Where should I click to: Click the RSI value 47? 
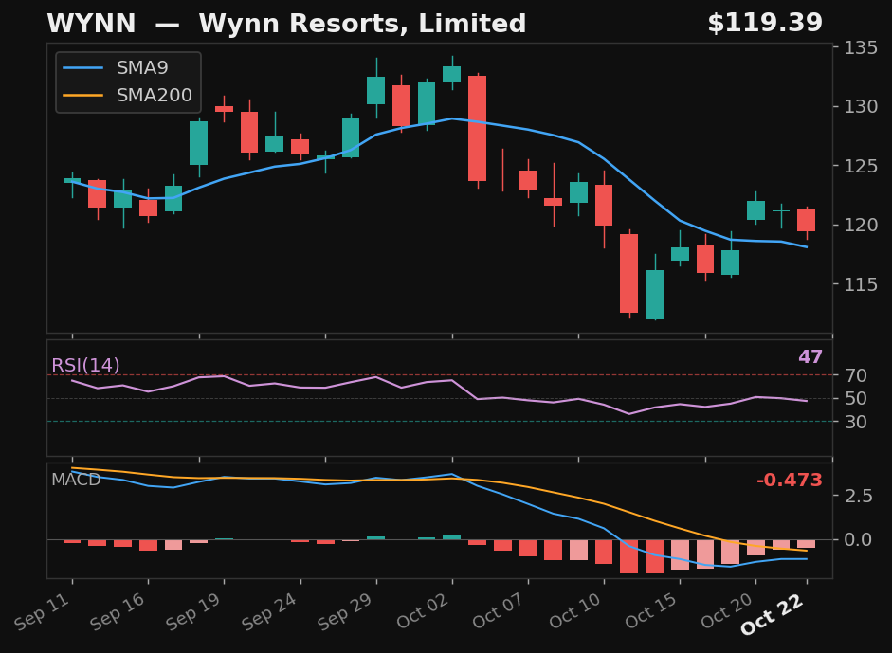pos(810,356)
